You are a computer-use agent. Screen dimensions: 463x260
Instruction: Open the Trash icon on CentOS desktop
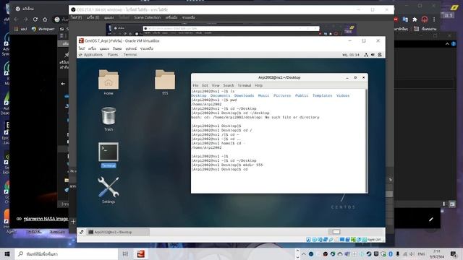pyautogui.click(x=109, y=118)
